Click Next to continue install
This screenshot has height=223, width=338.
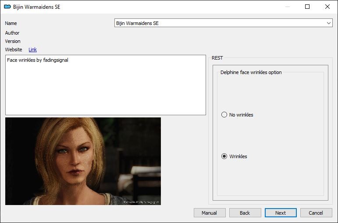click(281, 213)
